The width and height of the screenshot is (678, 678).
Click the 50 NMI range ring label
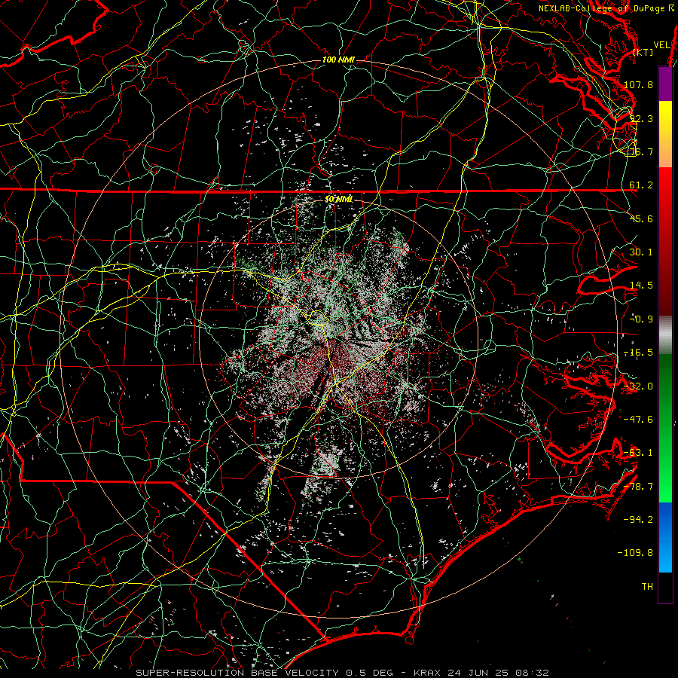click(x=338, y=199)
